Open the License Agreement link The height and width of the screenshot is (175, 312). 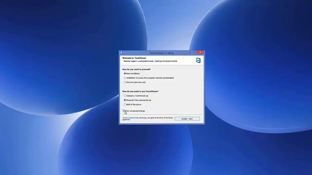[129, 118]
